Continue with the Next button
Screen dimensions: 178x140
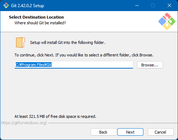pyautogui.click(x=130, y=132)
